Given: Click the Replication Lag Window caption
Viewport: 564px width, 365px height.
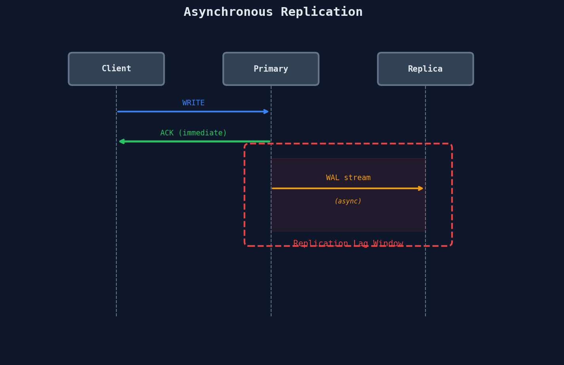Looking at the screenshot, I should tap(348, 243).
